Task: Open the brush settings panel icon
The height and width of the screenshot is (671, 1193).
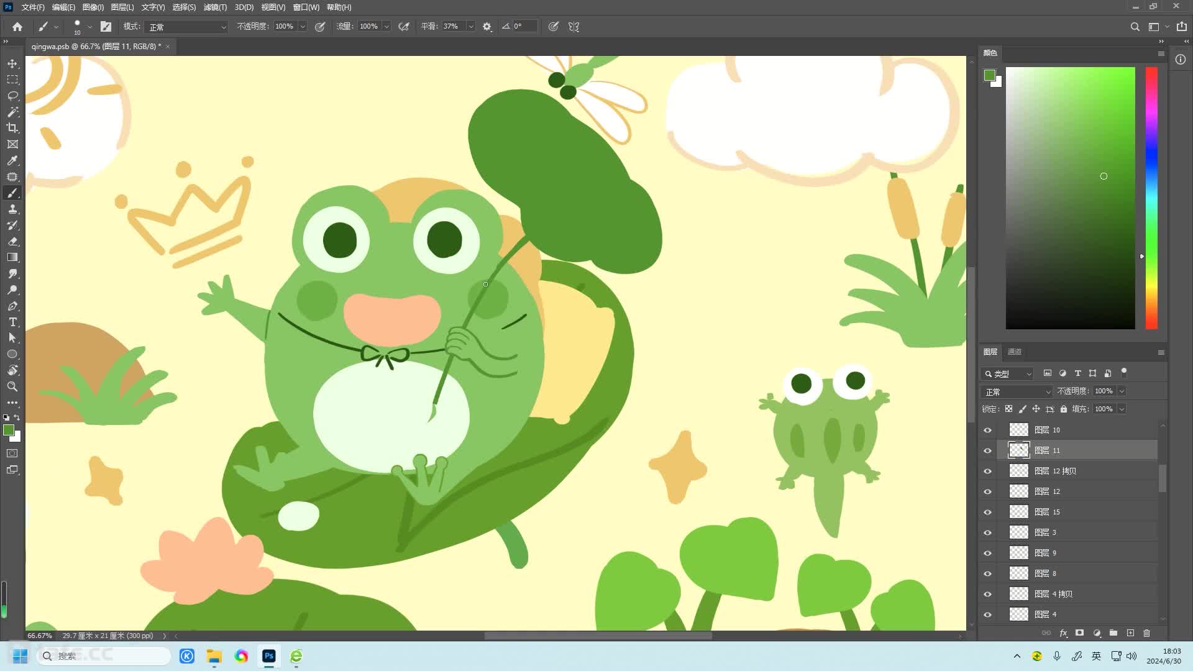Action: coord(106,27)
